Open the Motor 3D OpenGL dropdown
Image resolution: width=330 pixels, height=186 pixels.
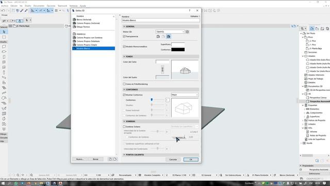(x=170, y=32)
